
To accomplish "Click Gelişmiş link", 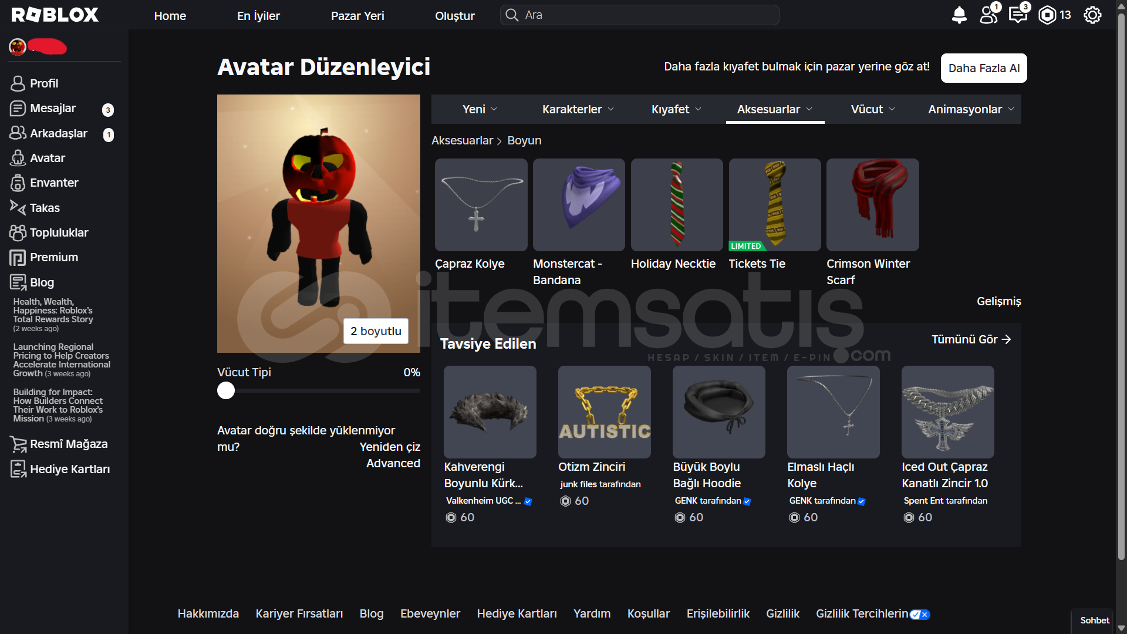I will point(998,301).
